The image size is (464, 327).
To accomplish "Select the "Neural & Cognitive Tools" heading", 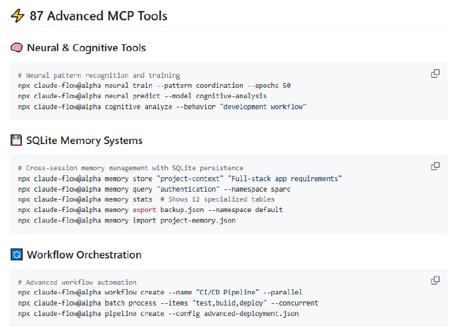I will click(86, 48).
